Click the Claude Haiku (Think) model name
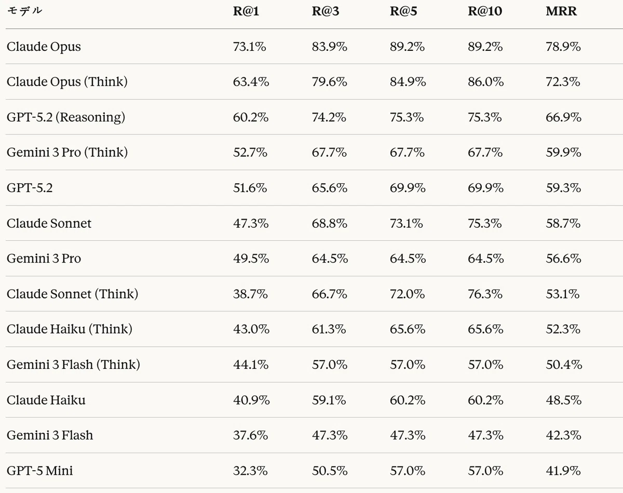The width and height of the screenshot is (623, 493). [x=69, y=330]
